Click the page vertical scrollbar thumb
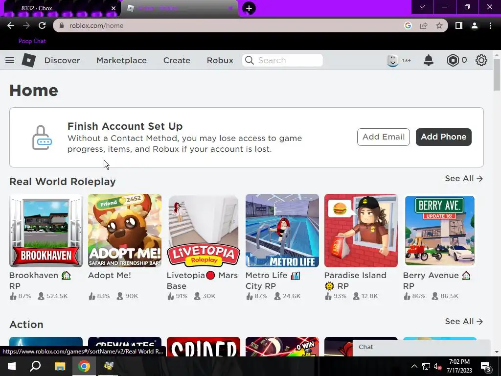This screenshot has height=376, width=501. pos(497,75)
